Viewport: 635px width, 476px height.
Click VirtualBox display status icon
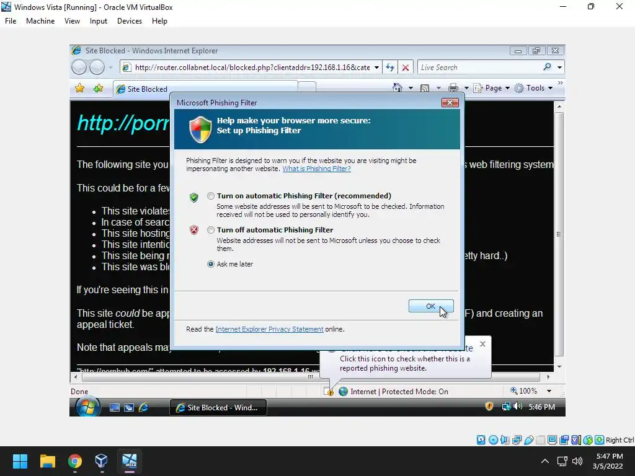[x=552, y=440]
